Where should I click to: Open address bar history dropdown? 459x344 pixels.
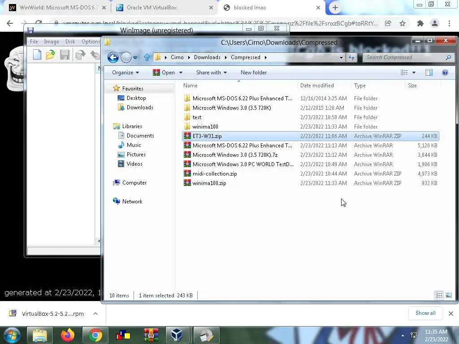click(x=341, y=58)
